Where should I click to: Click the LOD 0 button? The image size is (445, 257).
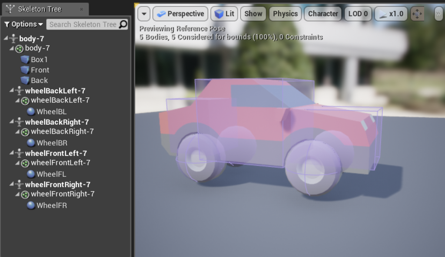(358, 14)
